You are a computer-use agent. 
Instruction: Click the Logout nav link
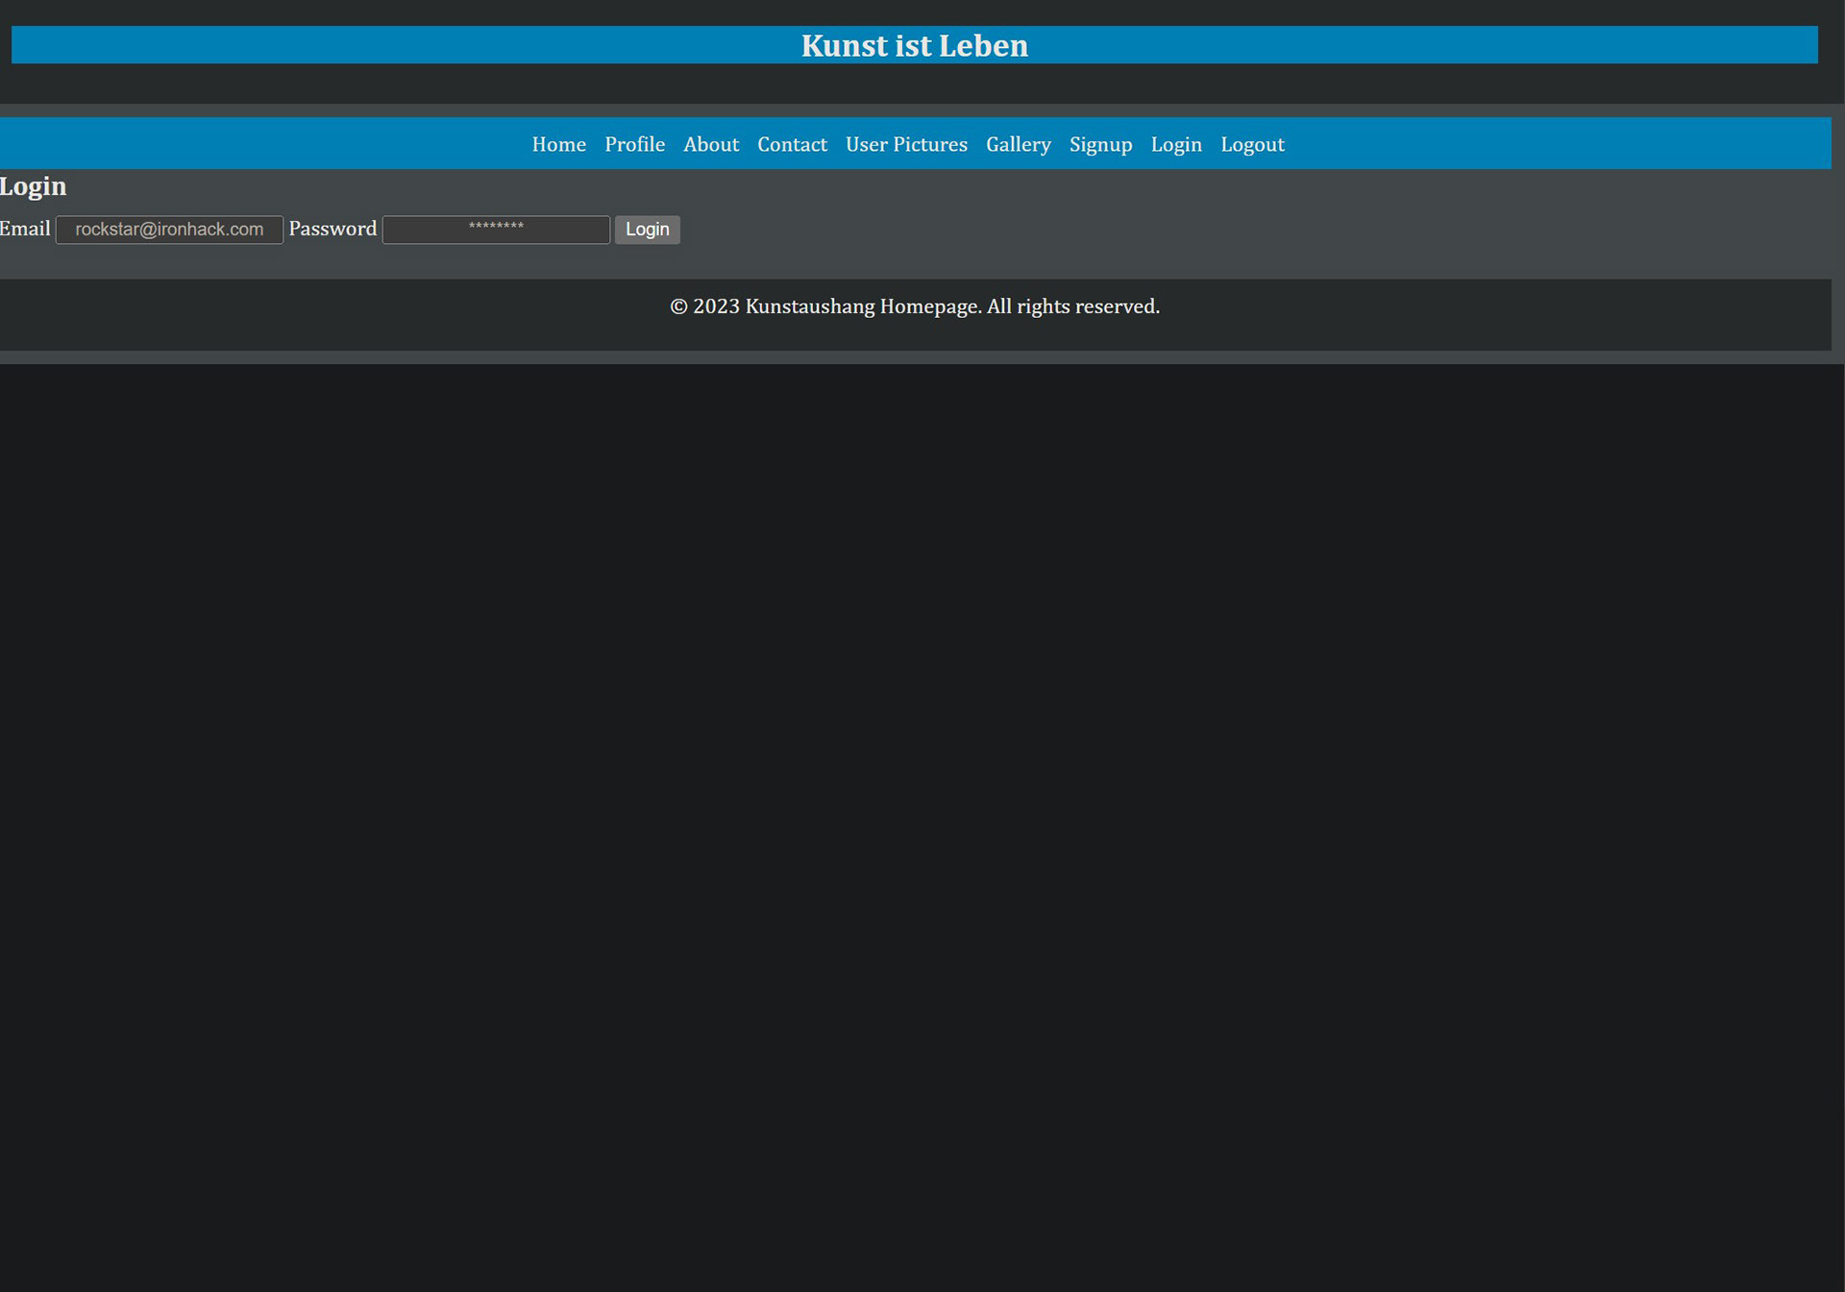coord(1252,144)
